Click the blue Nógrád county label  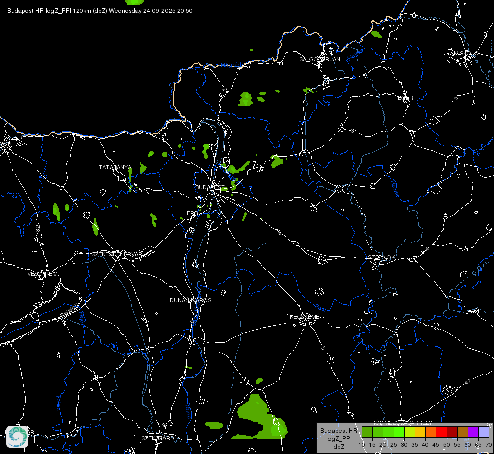tap(231, 65)
